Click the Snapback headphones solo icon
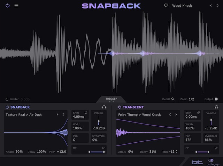The image size is (223, 166). point(104,107)
